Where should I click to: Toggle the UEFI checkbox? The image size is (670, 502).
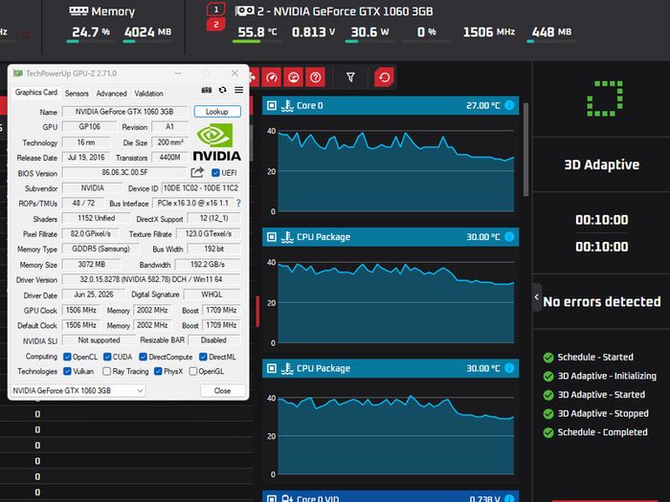(215, 173)
